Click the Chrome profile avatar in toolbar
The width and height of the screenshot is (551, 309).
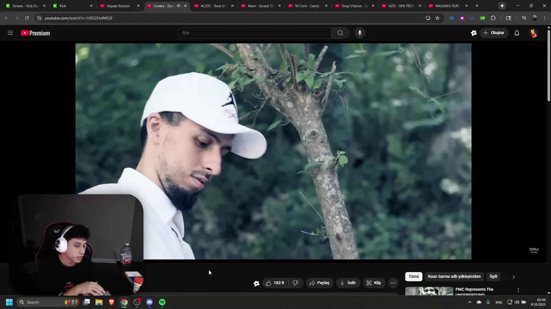point(535,18)
